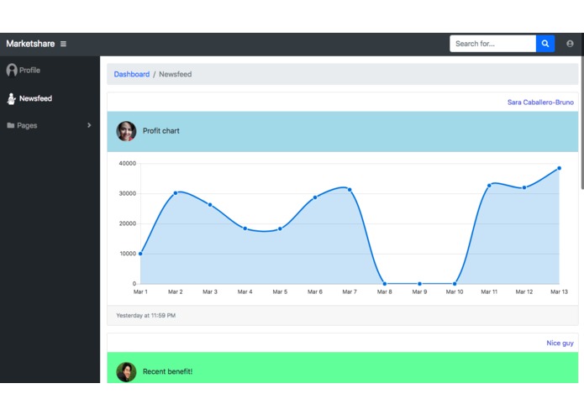Image resolution: width=584 pixels, height=415 pixels.
Task: Click the Recent benefit! card title
Action: [167, 371]
